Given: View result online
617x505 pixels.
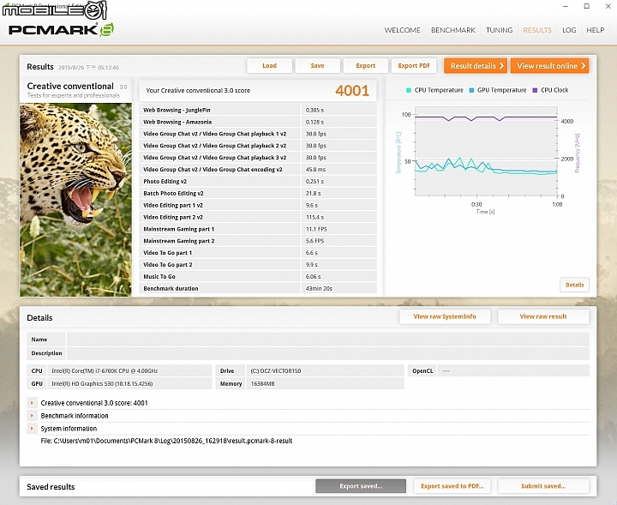Looking at the screenshot, I should coord(549,66).
